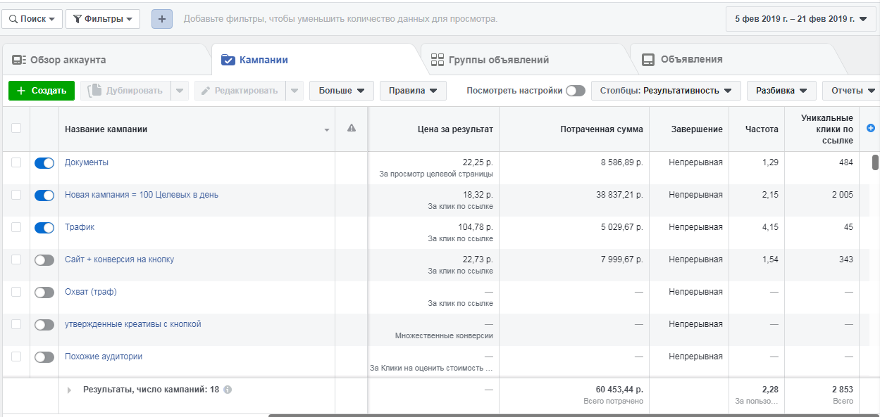
Task: Open the Разбивка breakdown dropdown
Action: pyautogui.click(x=781, y=91)
